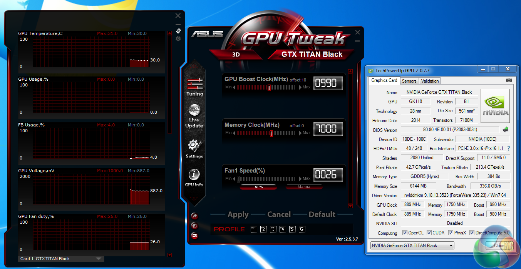
Task: Click the Apply button
Action: (238, 214)
